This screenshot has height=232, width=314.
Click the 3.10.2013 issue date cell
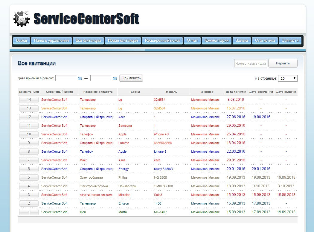pos(286,186)
